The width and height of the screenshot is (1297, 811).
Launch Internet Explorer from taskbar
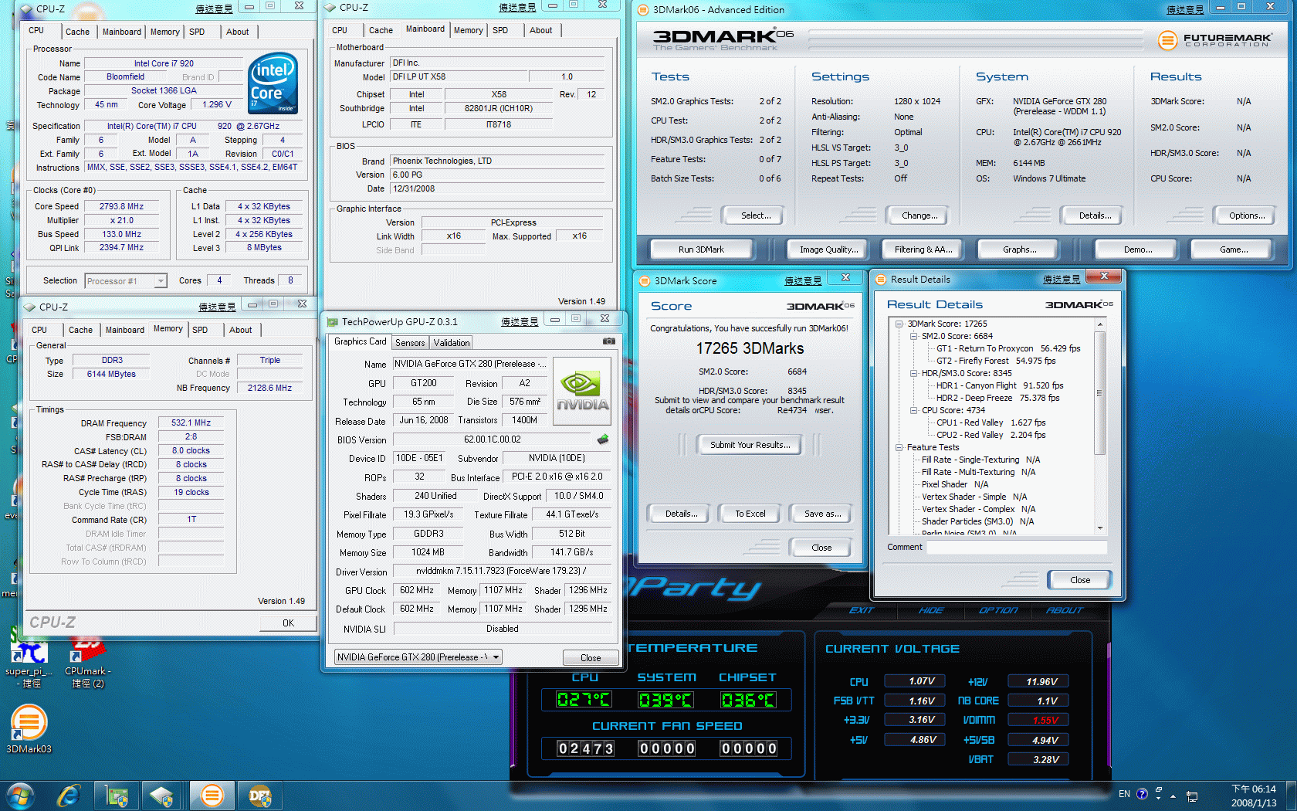pos(69,795)
